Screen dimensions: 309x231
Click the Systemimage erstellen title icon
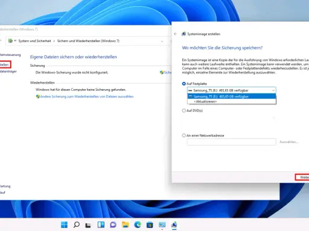click(183, 34)
